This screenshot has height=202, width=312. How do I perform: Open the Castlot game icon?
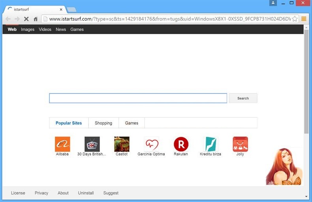tap(122, 144)
